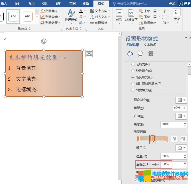Image resolution: width=191 pixels, height=184 pixels.
Task: Switch to the 文本选项 text options tab
Action: (150, 45)
